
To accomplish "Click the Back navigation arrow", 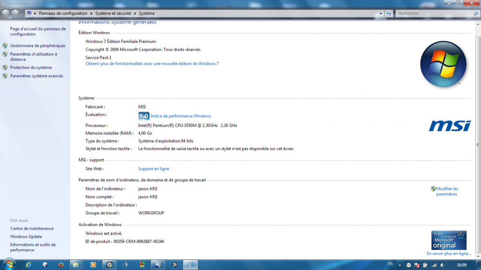I will pyautogui.click(x=6, y=13).
